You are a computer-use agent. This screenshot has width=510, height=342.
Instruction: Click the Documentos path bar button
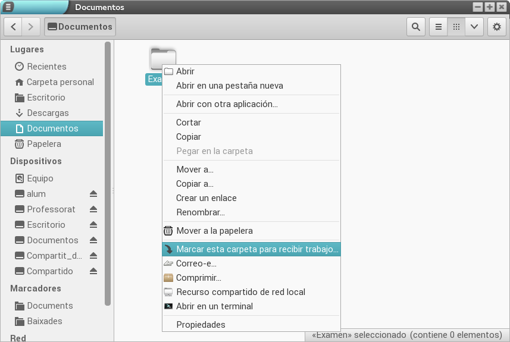tap(80, 27)
